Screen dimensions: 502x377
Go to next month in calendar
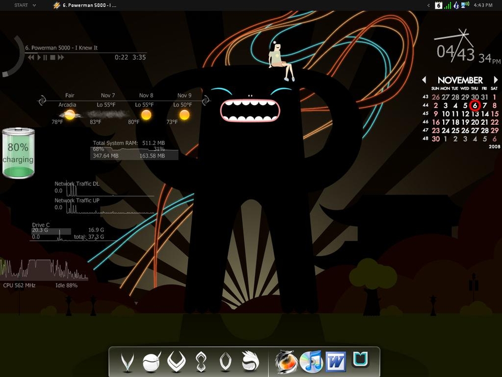pos(496,80)
